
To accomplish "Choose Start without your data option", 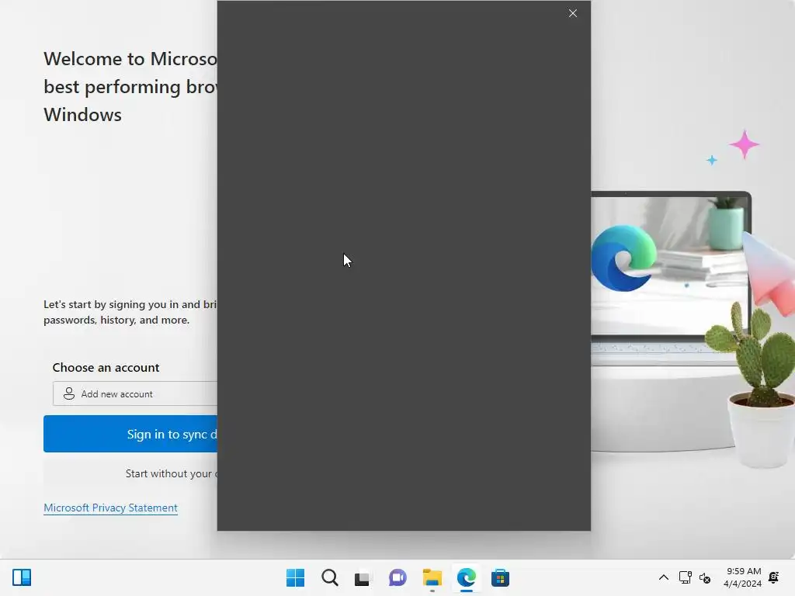I will pos(130,473).
